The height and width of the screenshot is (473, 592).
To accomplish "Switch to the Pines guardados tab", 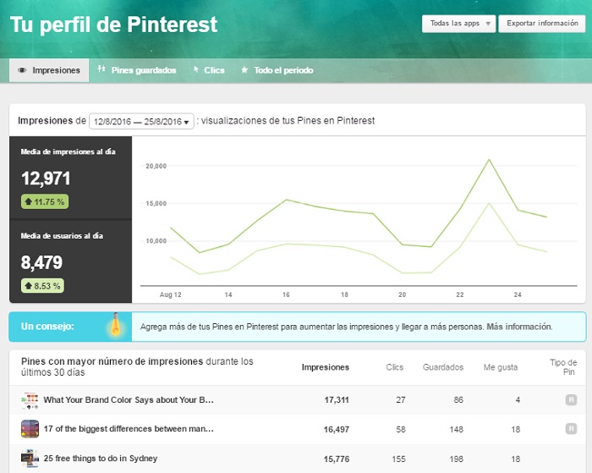I will click(143, 70).
